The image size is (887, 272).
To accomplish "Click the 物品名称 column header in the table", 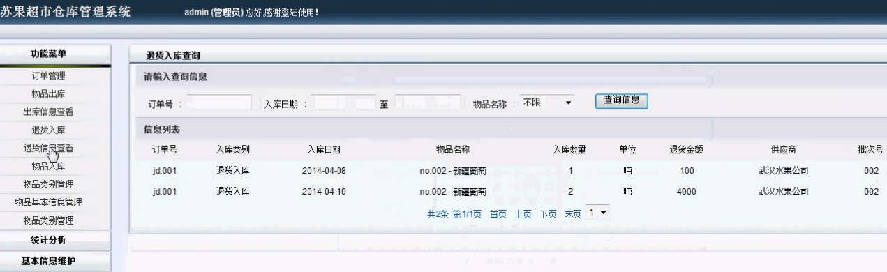I will (x=452, y=150).
